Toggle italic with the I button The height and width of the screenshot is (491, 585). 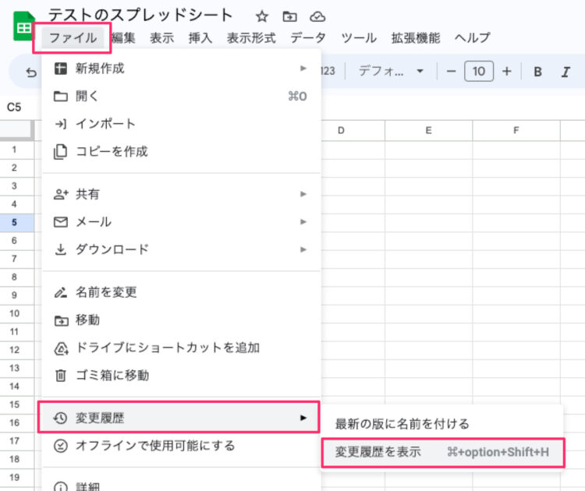point(565,72)
